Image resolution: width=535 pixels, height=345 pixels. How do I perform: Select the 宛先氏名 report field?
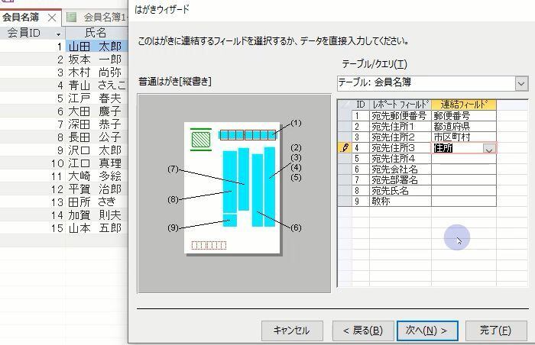tap(400, 191)
